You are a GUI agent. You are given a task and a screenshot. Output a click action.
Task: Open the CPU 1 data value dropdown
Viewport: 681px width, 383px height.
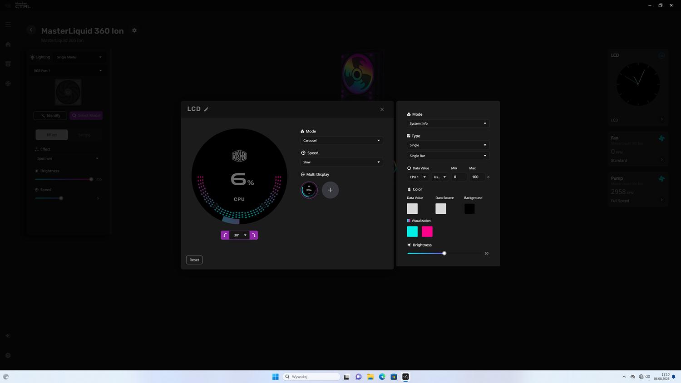[x=417, y=177]
